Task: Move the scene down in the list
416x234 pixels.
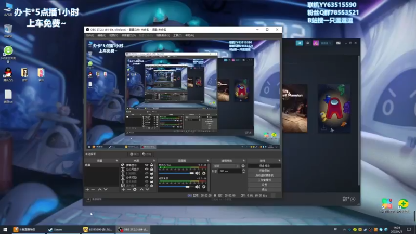Action: (x=106, y=189)
